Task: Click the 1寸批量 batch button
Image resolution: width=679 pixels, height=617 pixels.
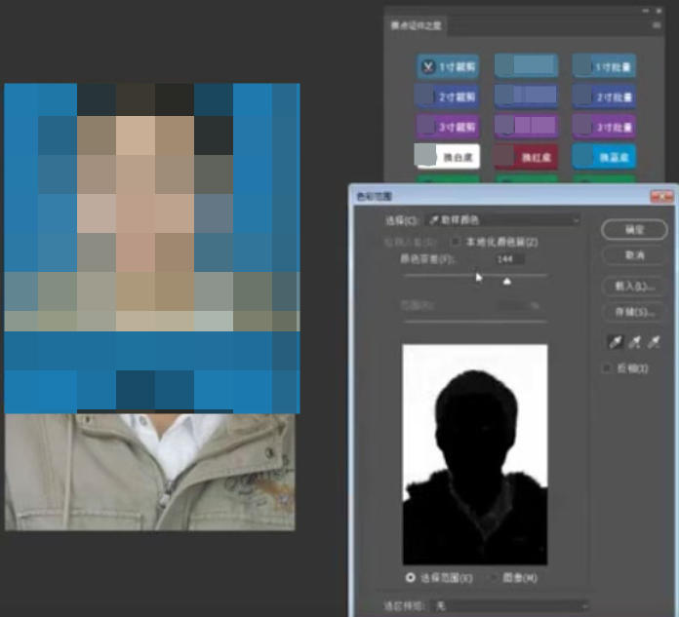Action: [x=605, y=66]
